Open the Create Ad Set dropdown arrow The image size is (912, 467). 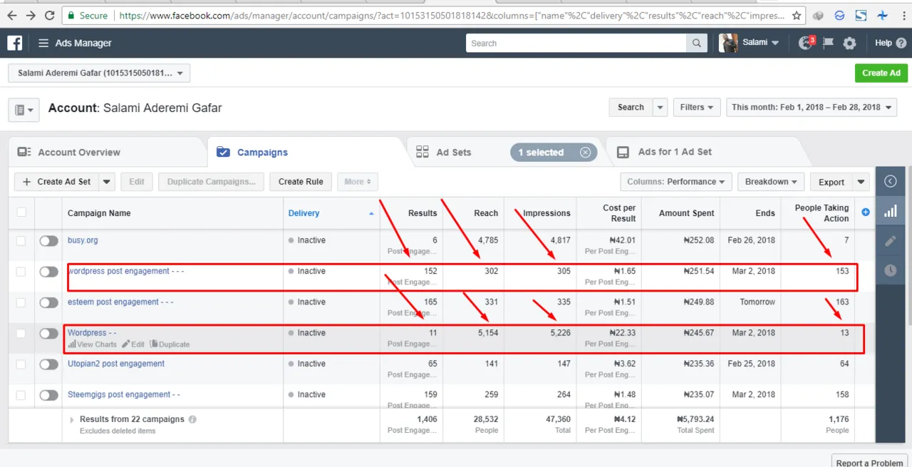(x=107, y=182)
